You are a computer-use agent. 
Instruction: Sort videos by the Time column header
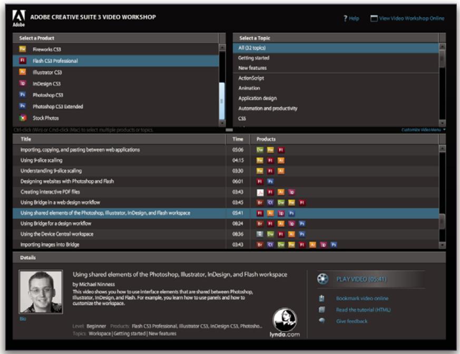click(x=238, y=139)
